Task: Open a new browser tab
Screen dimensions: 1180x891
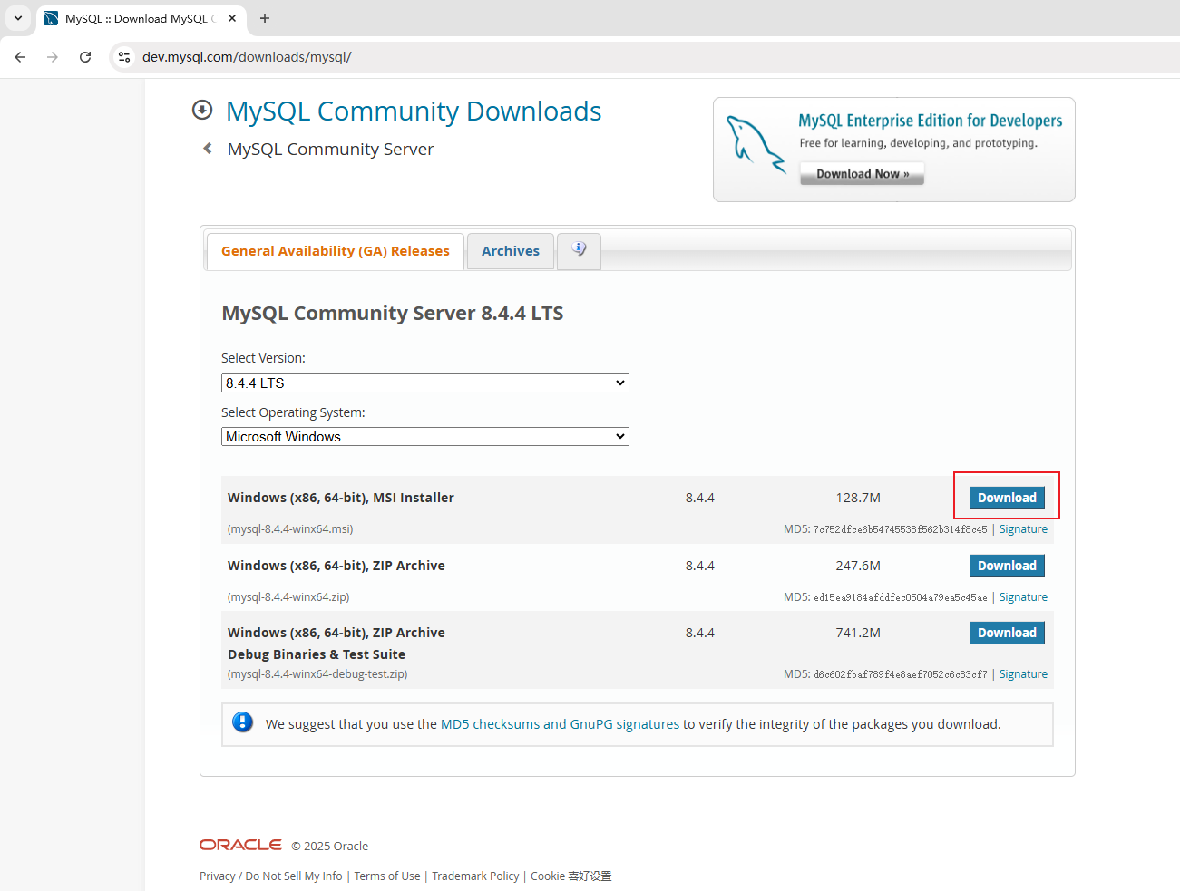Action: point(265,18)
